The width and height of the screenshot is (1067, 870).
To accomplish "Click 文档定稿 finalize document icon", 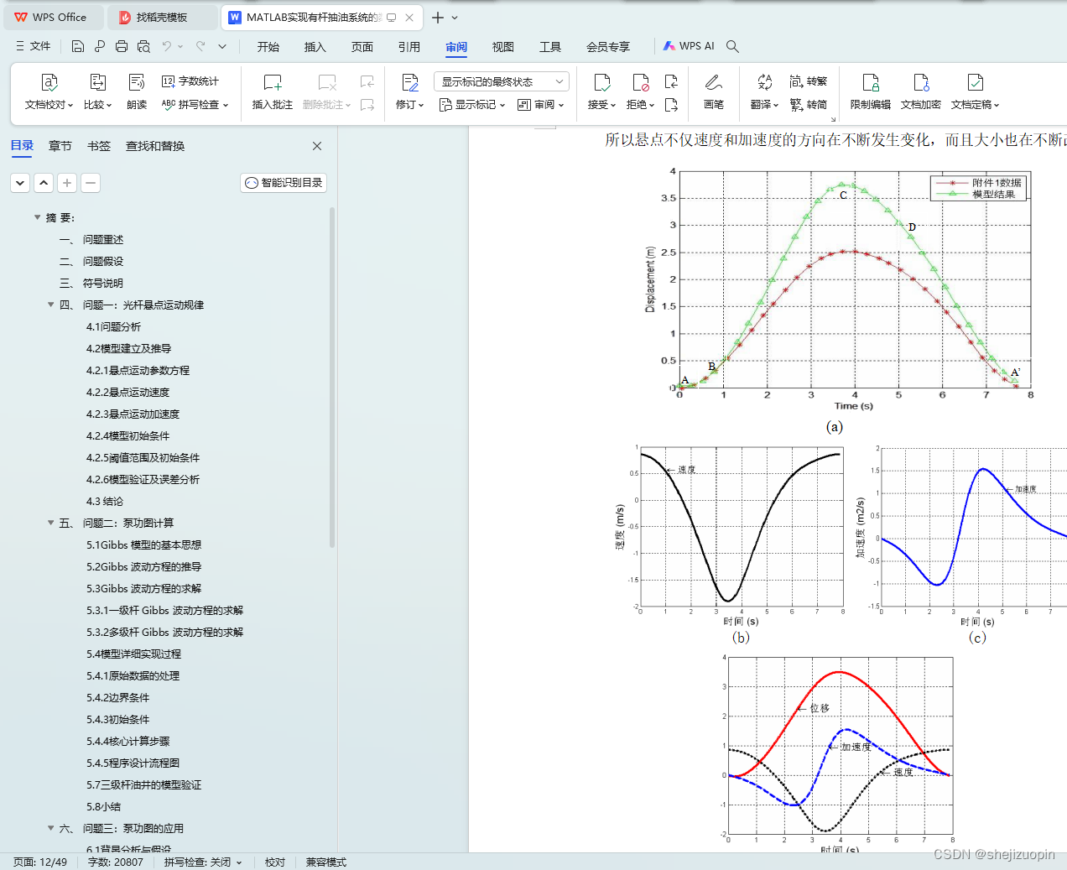I will click(975, 82).
